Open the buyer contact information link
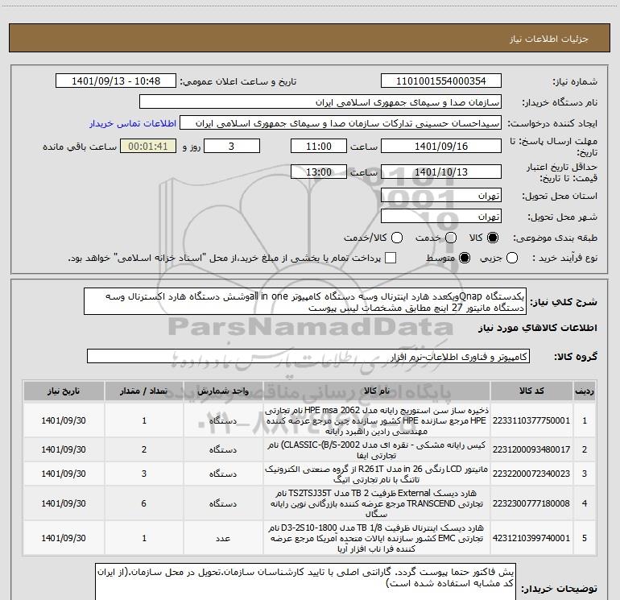The width and height of the screenshot is (620, 600). point(133,123)
